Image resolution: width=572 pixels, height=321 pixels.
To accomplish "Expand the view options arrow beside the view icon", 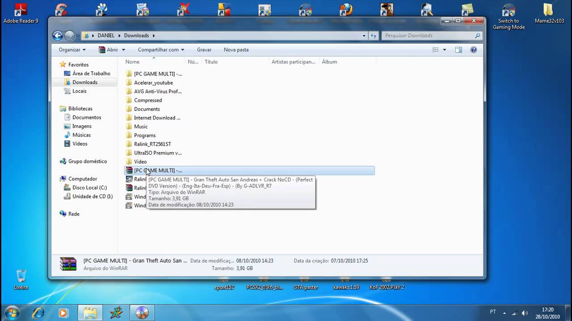I will pyautogui.click(x=444, y=50).
